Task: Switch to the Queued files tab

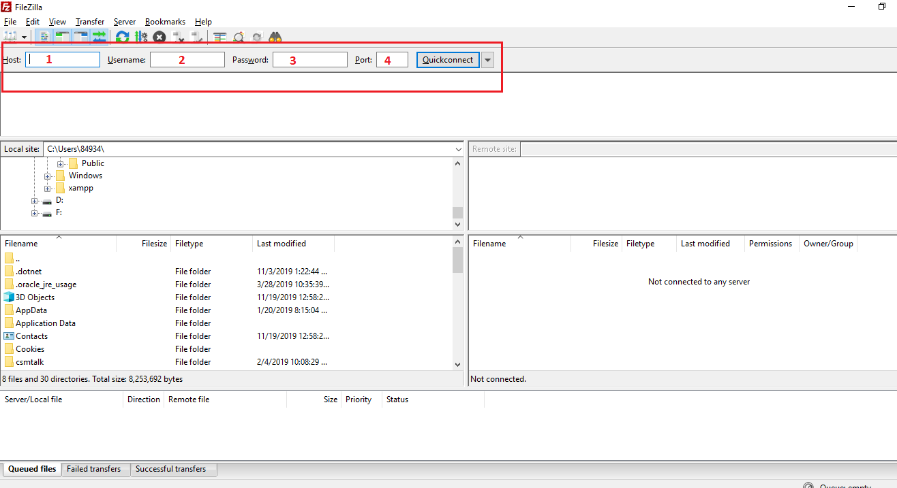Action: coord(32,469)
